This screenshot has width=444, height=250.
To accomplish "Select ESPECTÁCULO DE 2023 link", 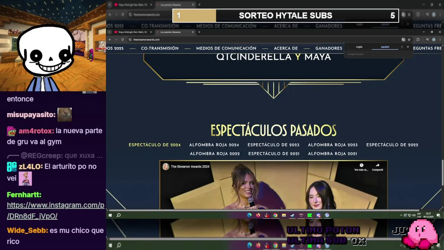I will [273, 145].
